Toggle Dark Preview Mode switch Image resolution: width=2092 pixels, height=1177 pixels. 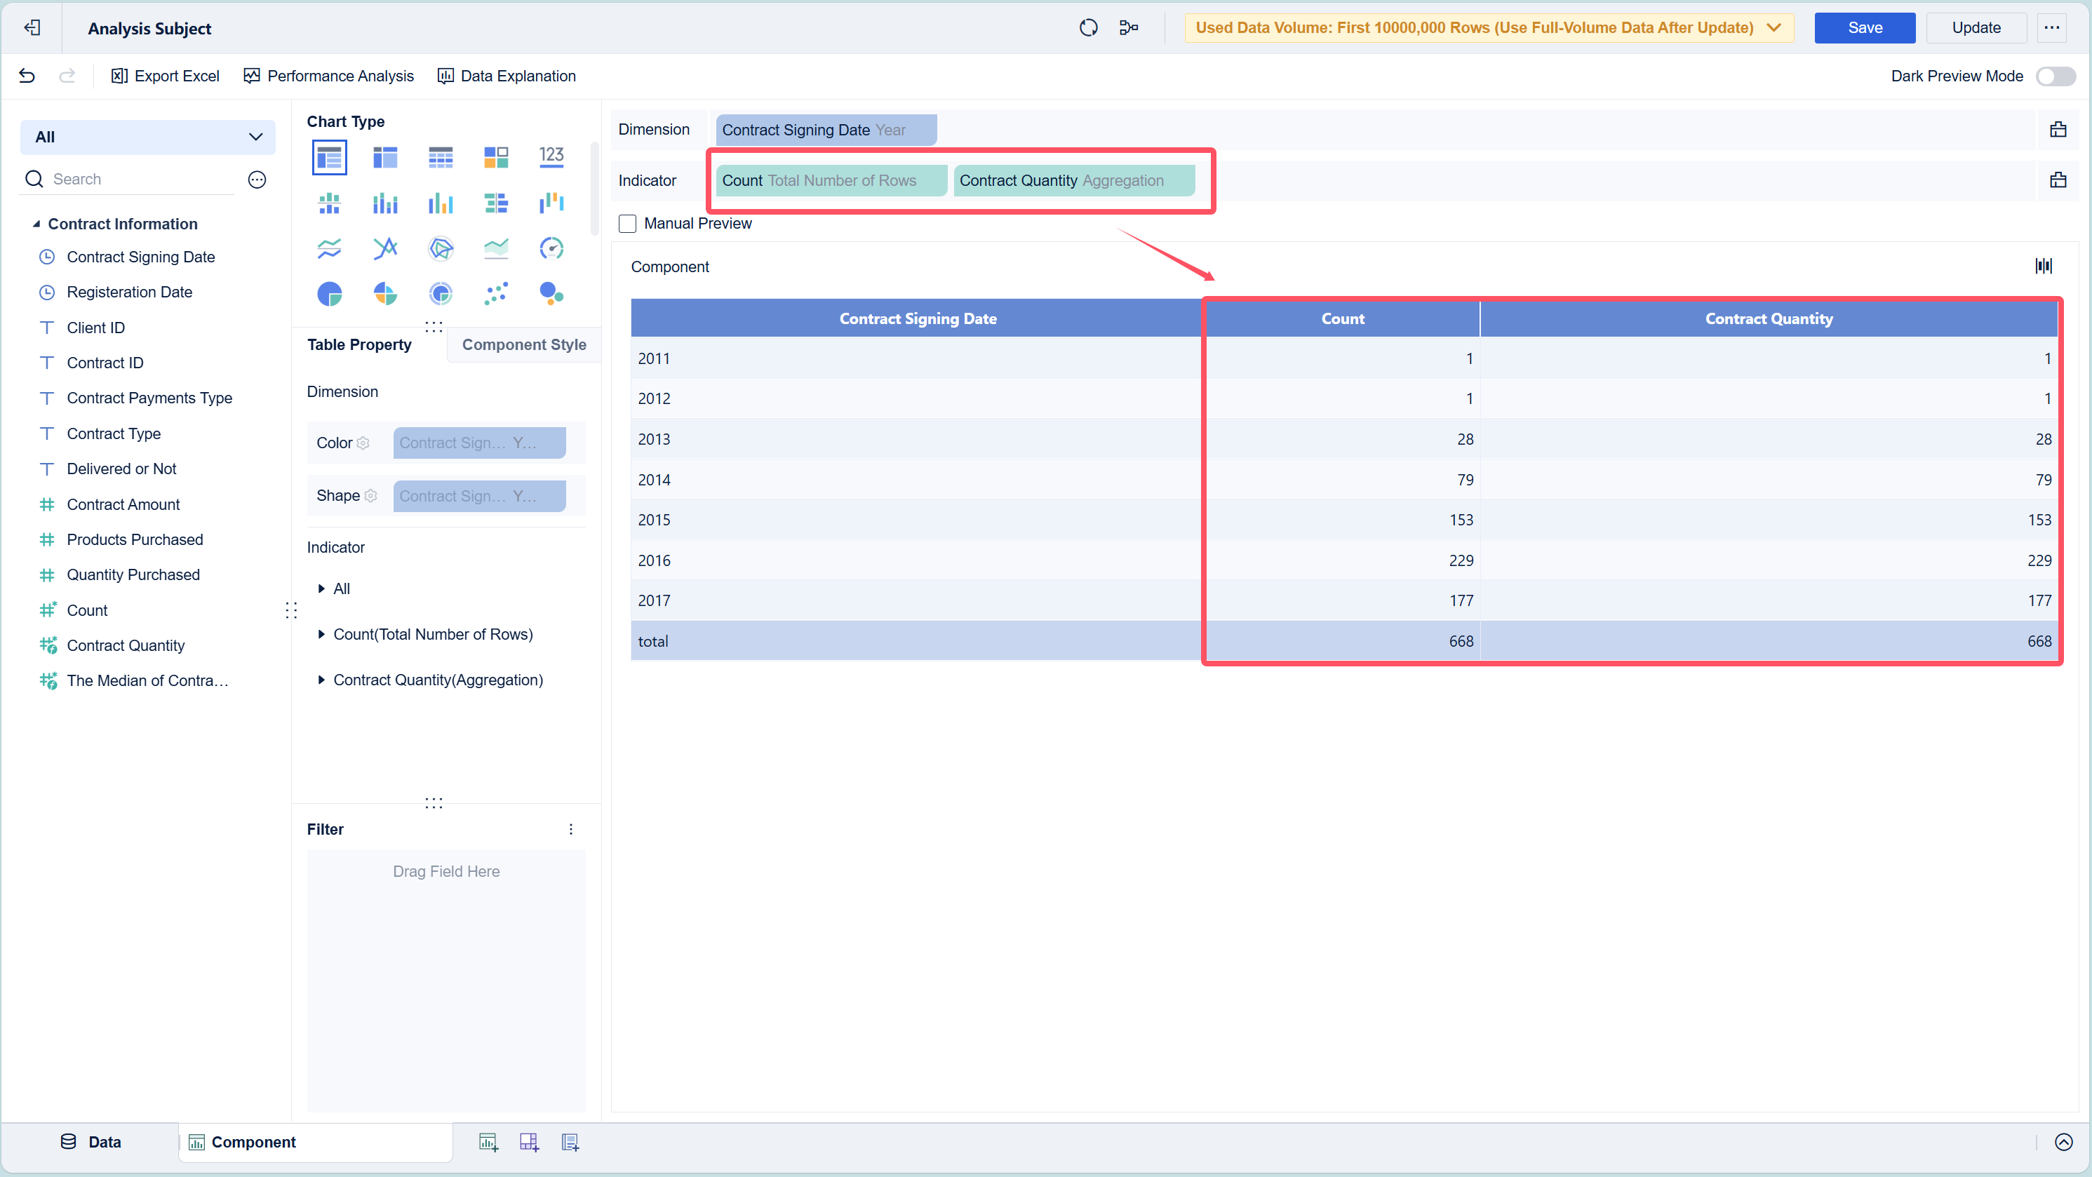pyautogui.click(x=2056, y=76)
